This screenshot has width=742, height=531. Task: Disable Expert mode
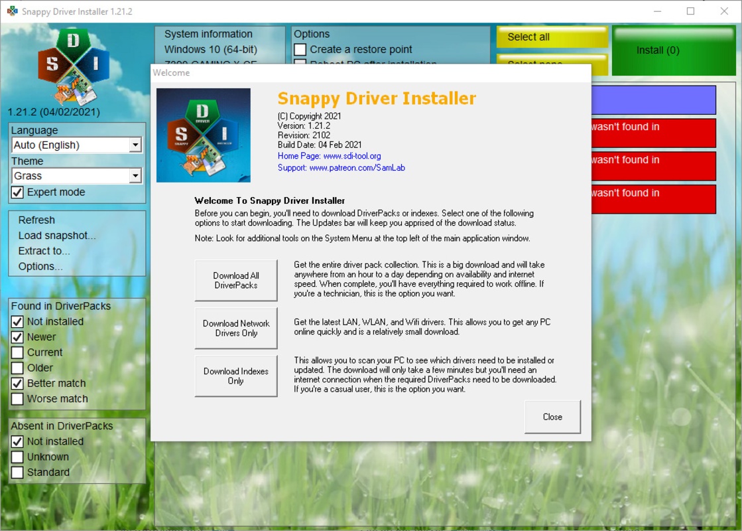coord(19,192)
